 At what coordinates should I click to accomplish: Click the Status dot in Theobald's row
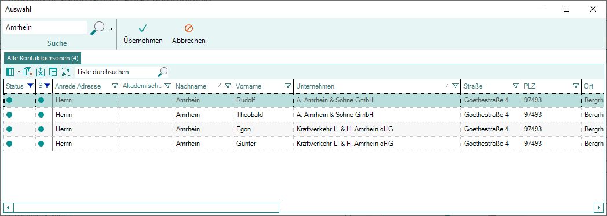click(9, 115)
